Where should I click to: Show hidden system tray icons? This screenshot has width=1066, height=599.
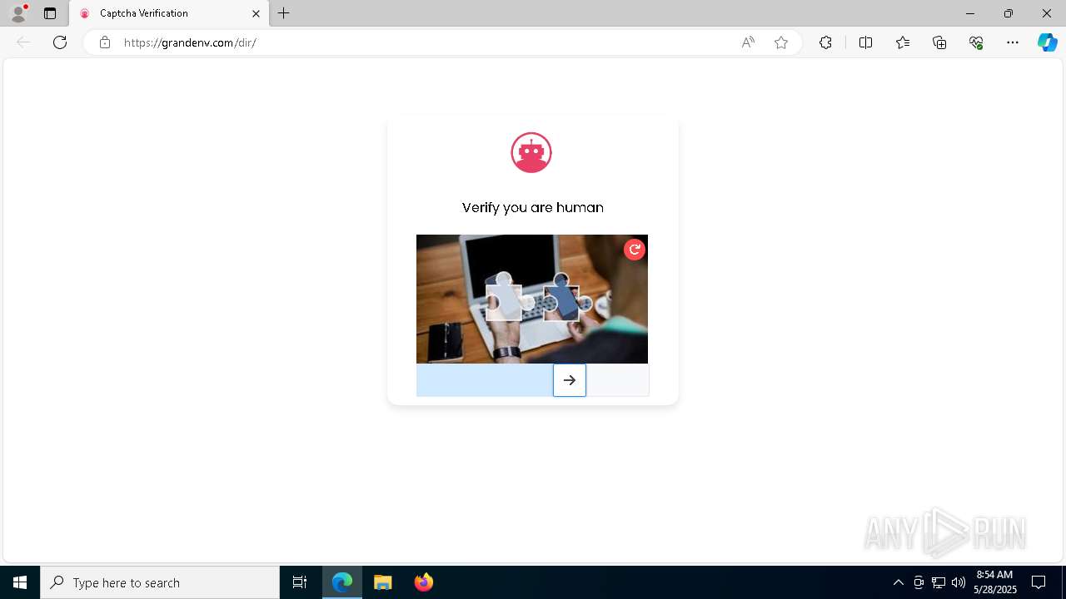click(x=898, y=582)
